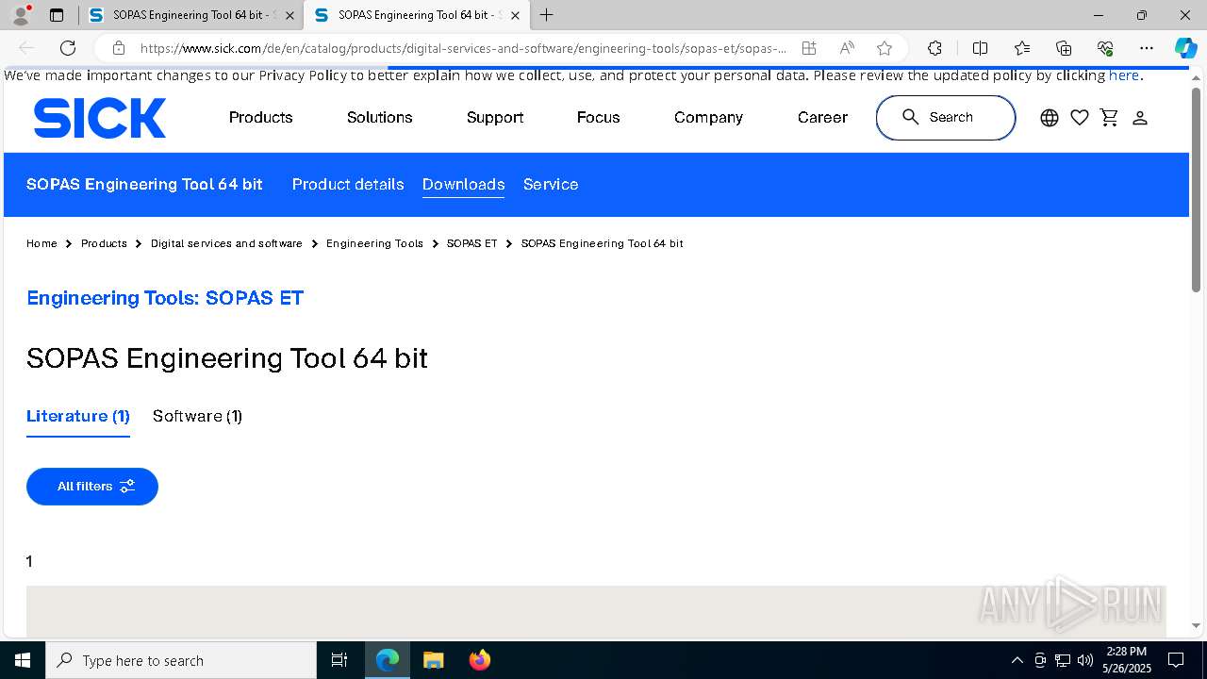1207x679 pixels.
Task: Open Microsoft Edge from taskbar
Action: (388, 660)
